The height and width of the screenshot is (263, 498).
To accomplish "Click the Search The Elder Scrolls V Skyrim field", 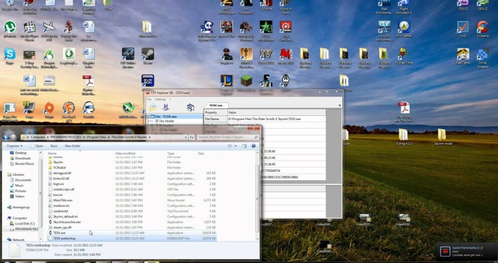I will [228, 137].
